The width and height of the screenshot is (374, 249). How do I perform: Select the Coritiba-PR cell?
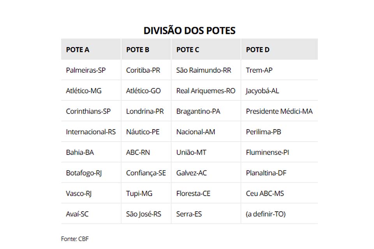pos(143,70)
